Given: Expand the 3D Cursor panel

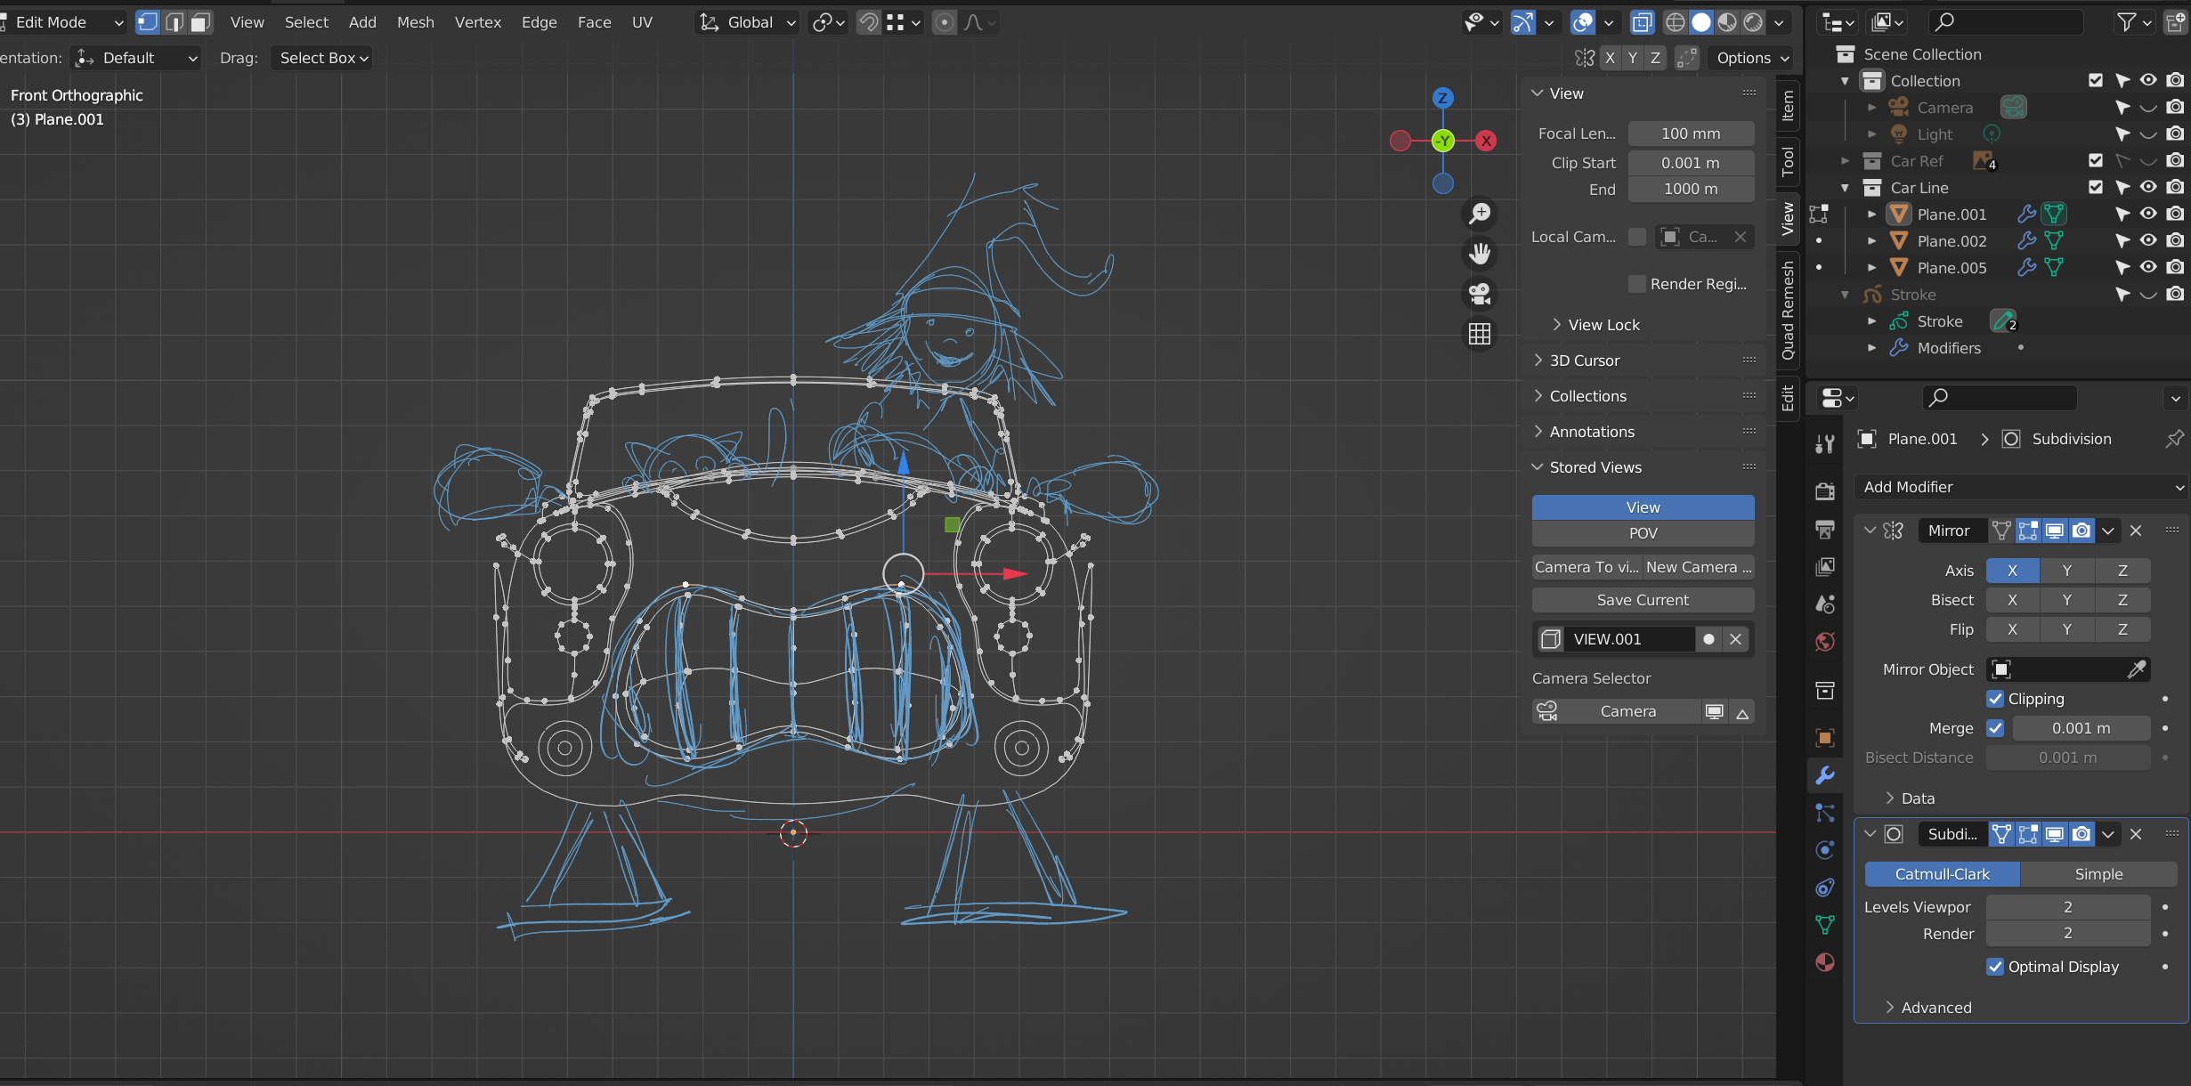Looking at the screenshot, I should coord(1585,361).
